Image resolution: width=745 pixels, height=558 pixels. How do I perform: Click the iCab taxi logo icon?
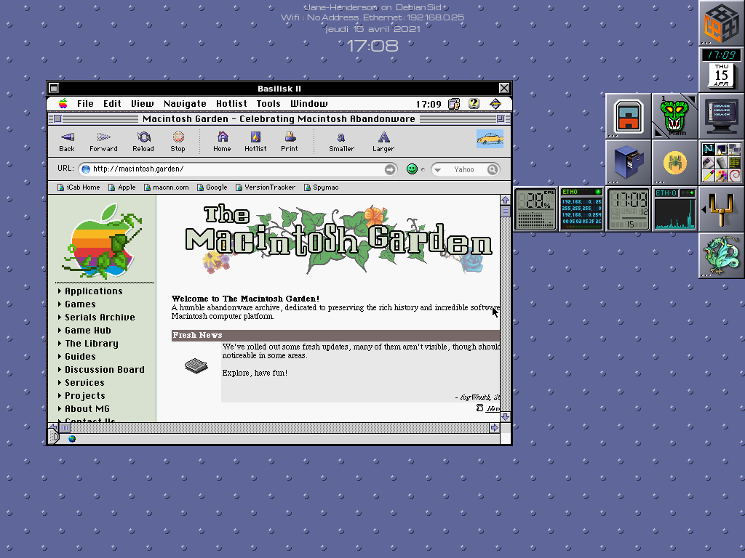click(x=490, y=139)
